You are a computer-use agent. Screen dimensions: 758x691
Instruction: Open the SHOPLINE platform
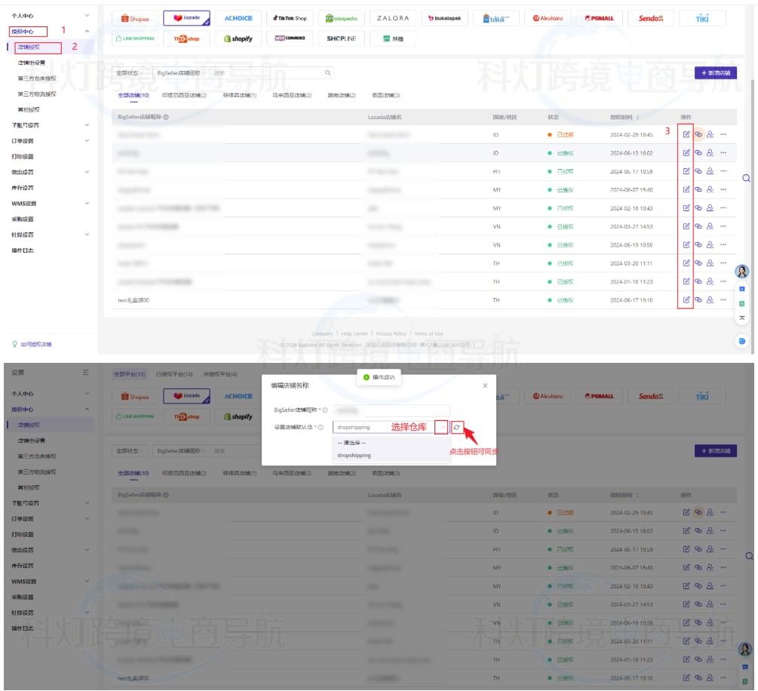(341, 38)
